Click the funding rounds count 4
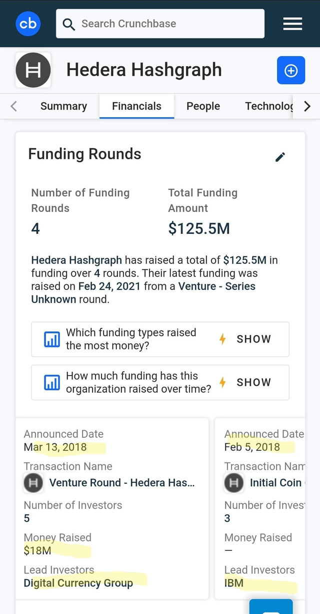The height and width of the screenshot is (614, 320). pos(35,229)
